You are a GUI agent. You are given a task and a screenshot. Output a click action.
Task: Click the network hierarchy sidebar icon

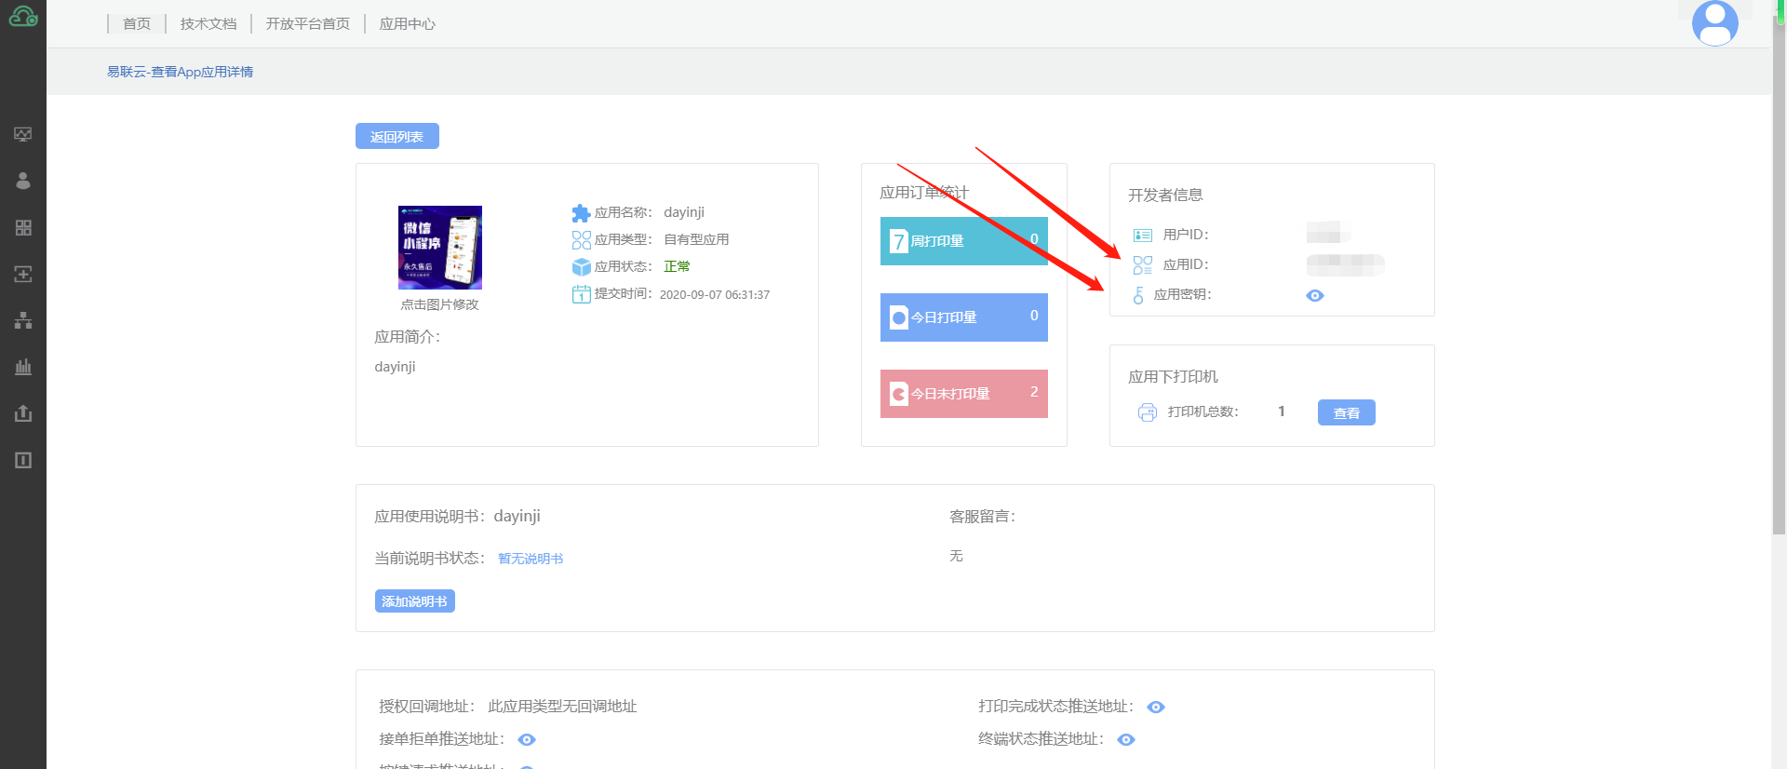[x=23, y=320]
